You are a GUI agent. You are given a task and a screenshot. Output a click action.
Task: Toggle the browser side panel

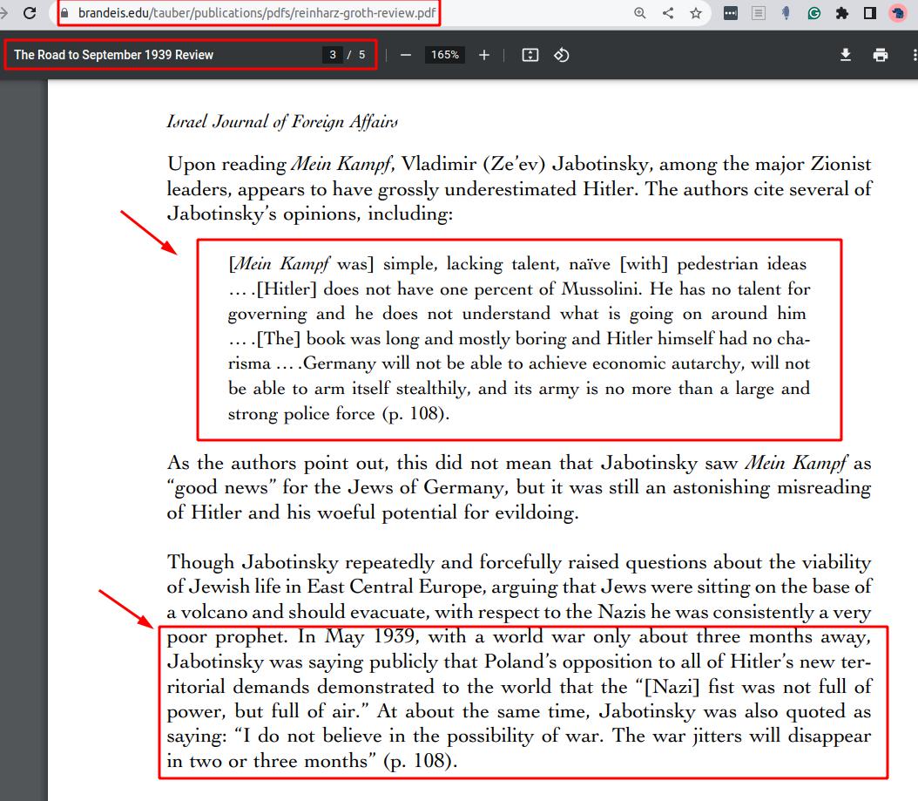(869, 13)
